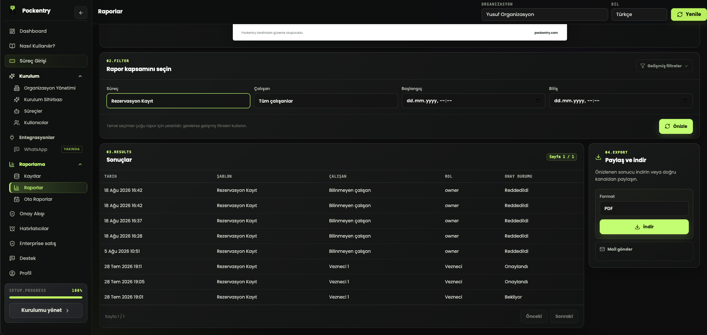This screenshot has width=707, height=335.
Task: Open Dashboard from the sidebar
Action: tap(46, 31)
